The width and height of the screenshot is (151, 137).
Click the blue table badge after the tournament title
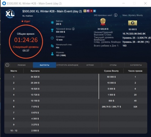point(94,11)
